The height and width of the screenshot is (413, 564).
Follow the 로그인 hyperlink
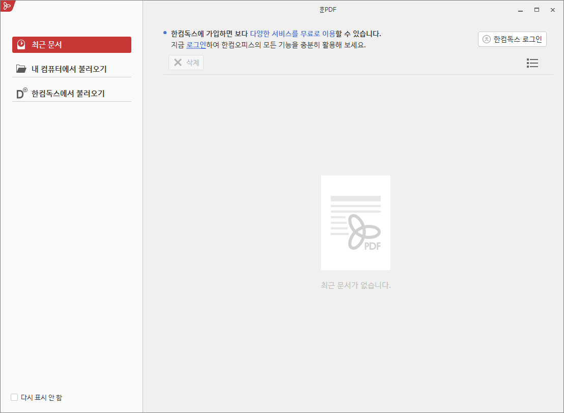click(x=196, y=45)
